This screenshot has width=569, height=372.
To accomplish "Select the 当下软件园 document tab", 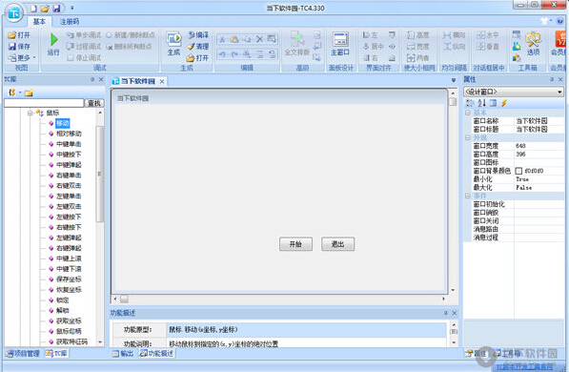I will pos(138,81).
